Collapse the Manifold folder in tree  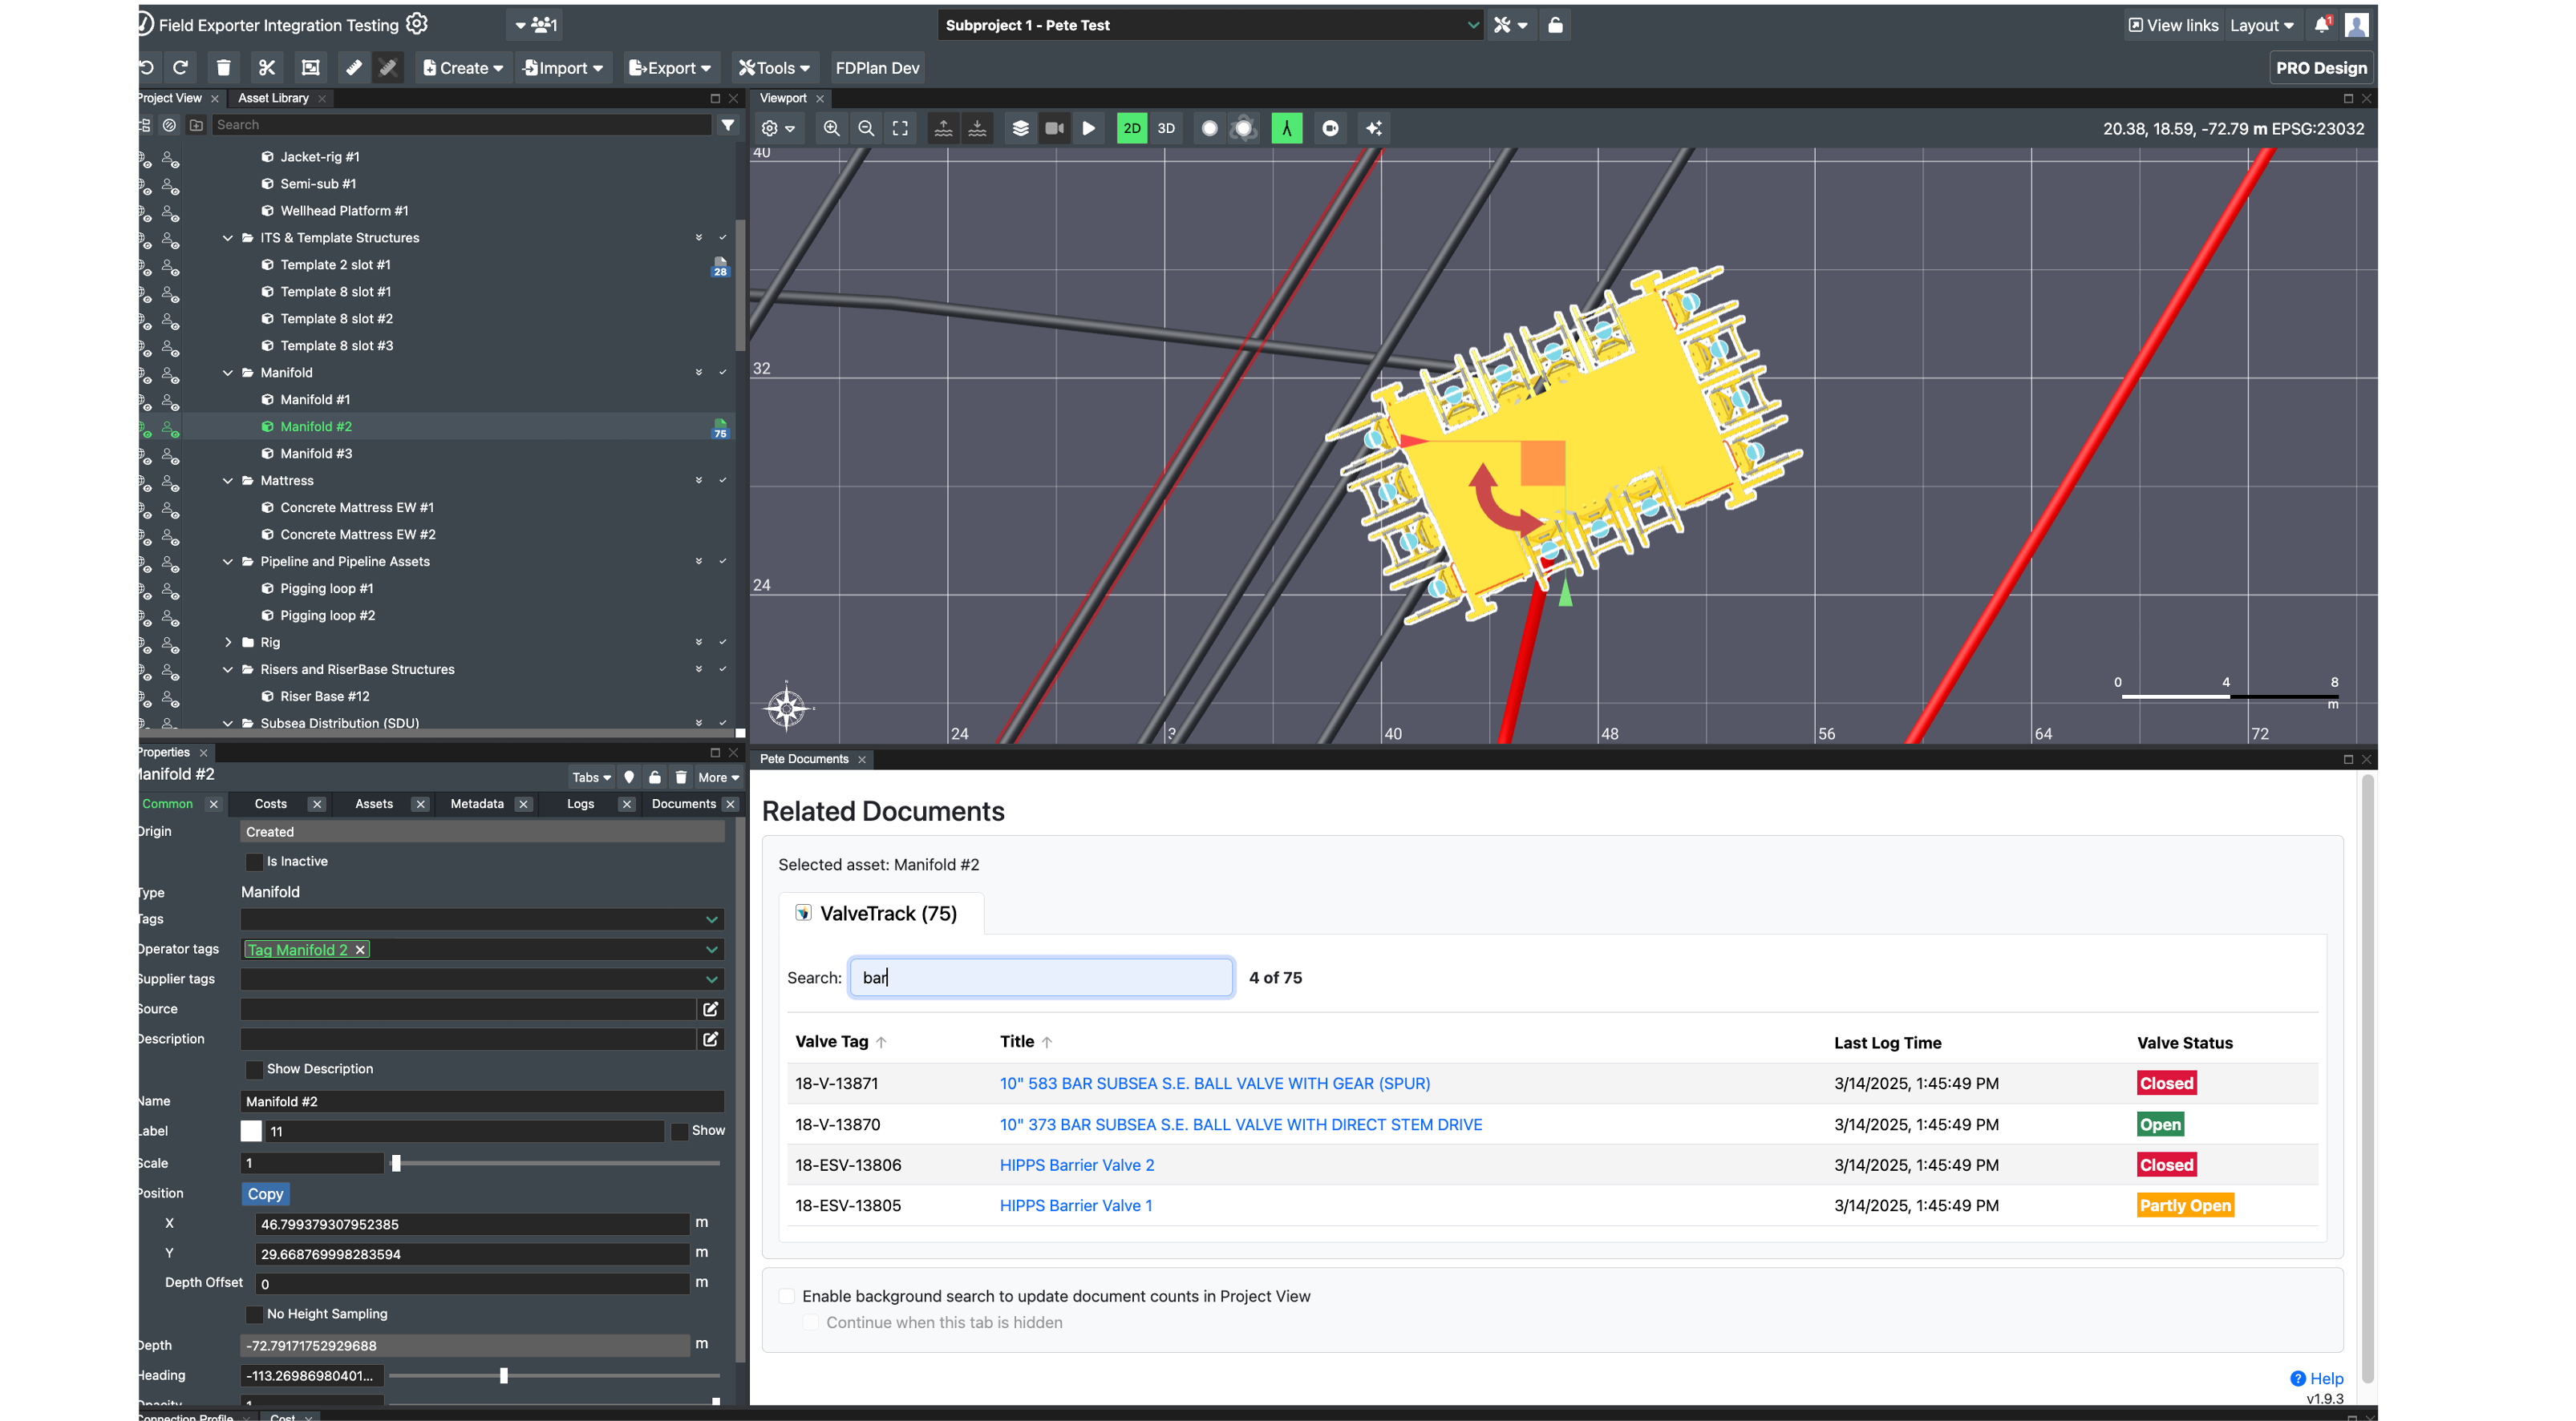[228, 373]
